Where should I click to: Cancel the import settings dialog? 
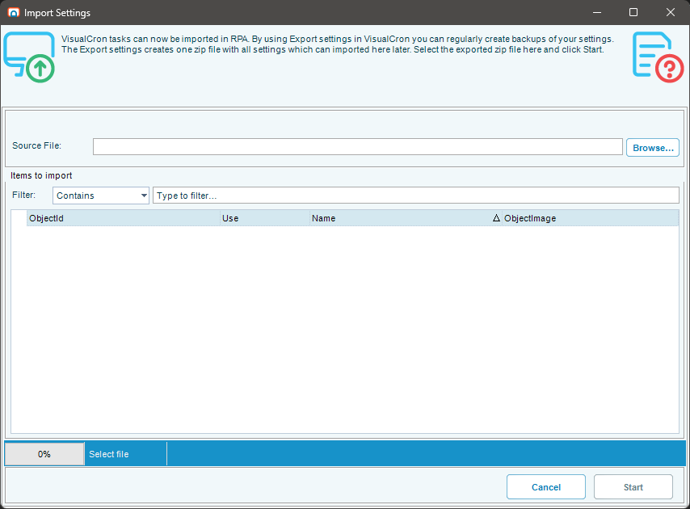pos(545,487)
